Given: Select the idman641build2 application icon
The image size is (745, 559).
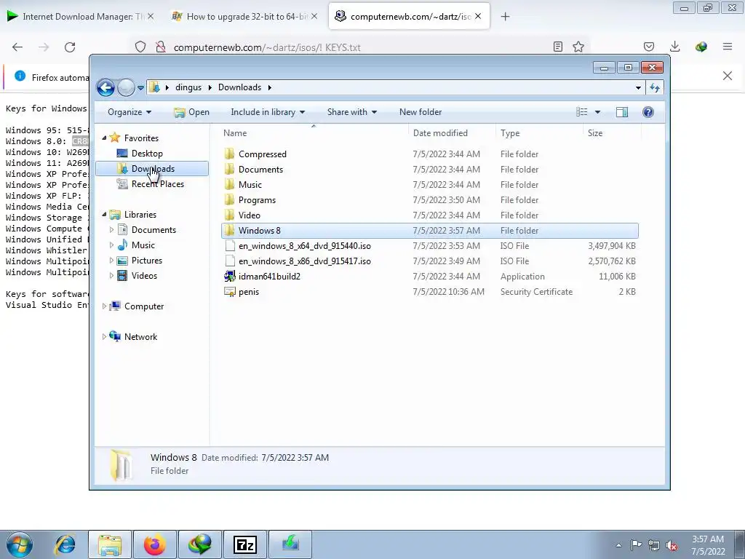Looking at the screenshot, I should 229,276.
